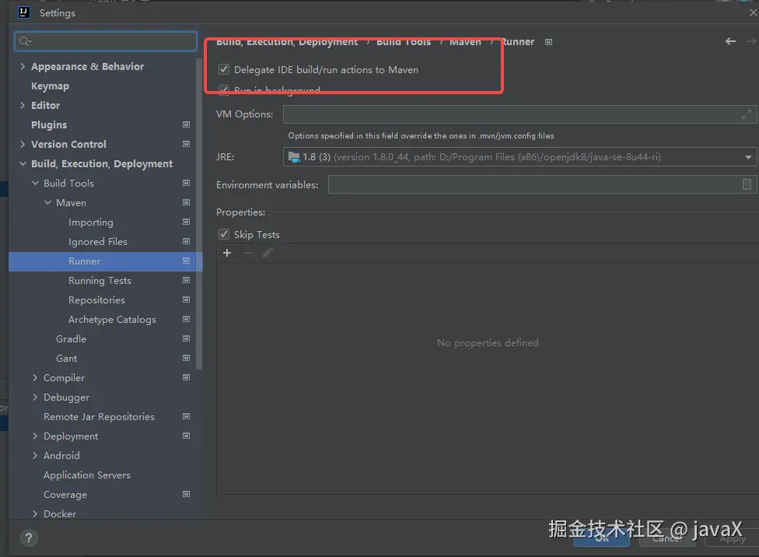This screenshot has height=557, width=759.
Task: Click in Environment variables field
Action: pos(542,184)
